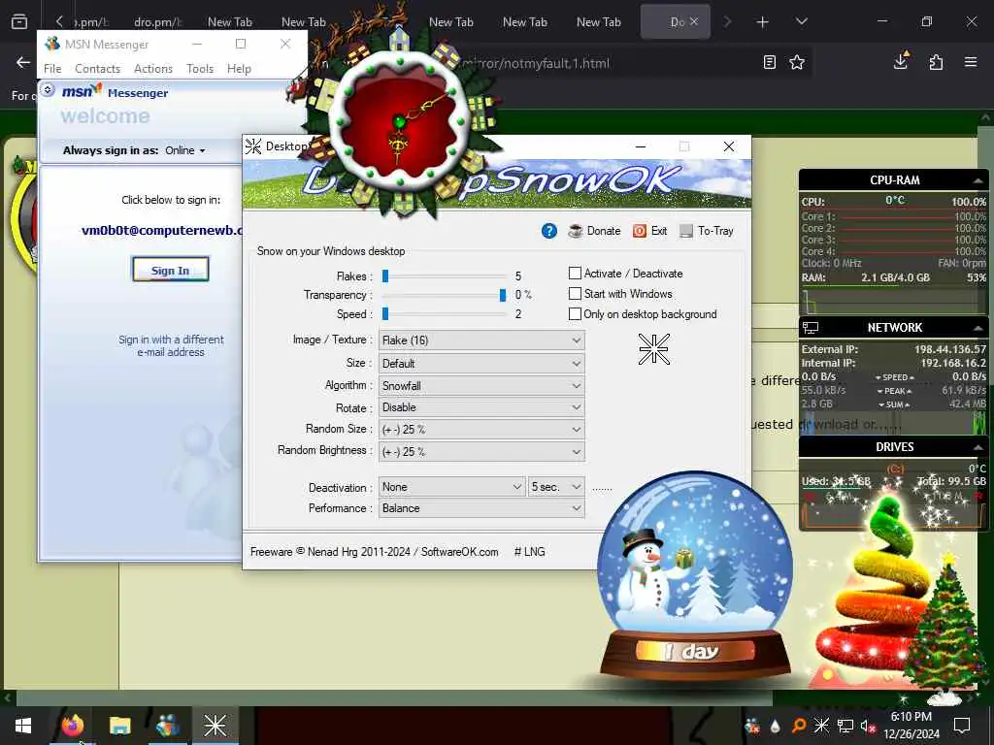Click the snow globe countdown gadget

tap(695, 575)
